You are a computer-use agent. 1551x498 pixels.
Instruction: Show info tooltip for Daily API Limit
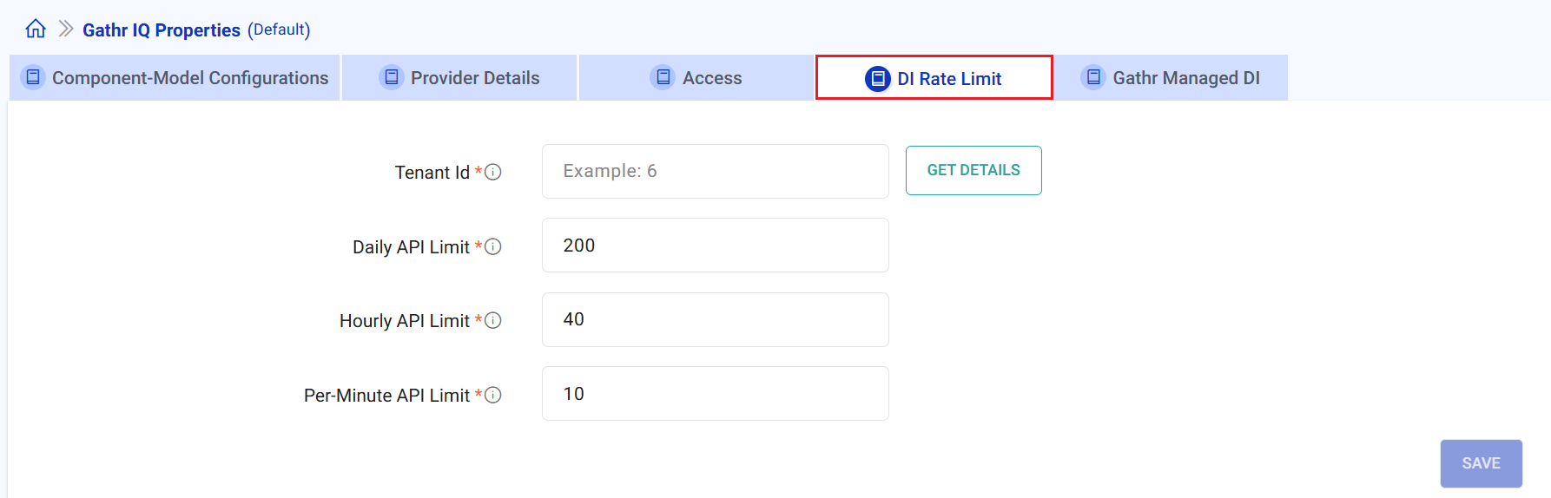493,246
